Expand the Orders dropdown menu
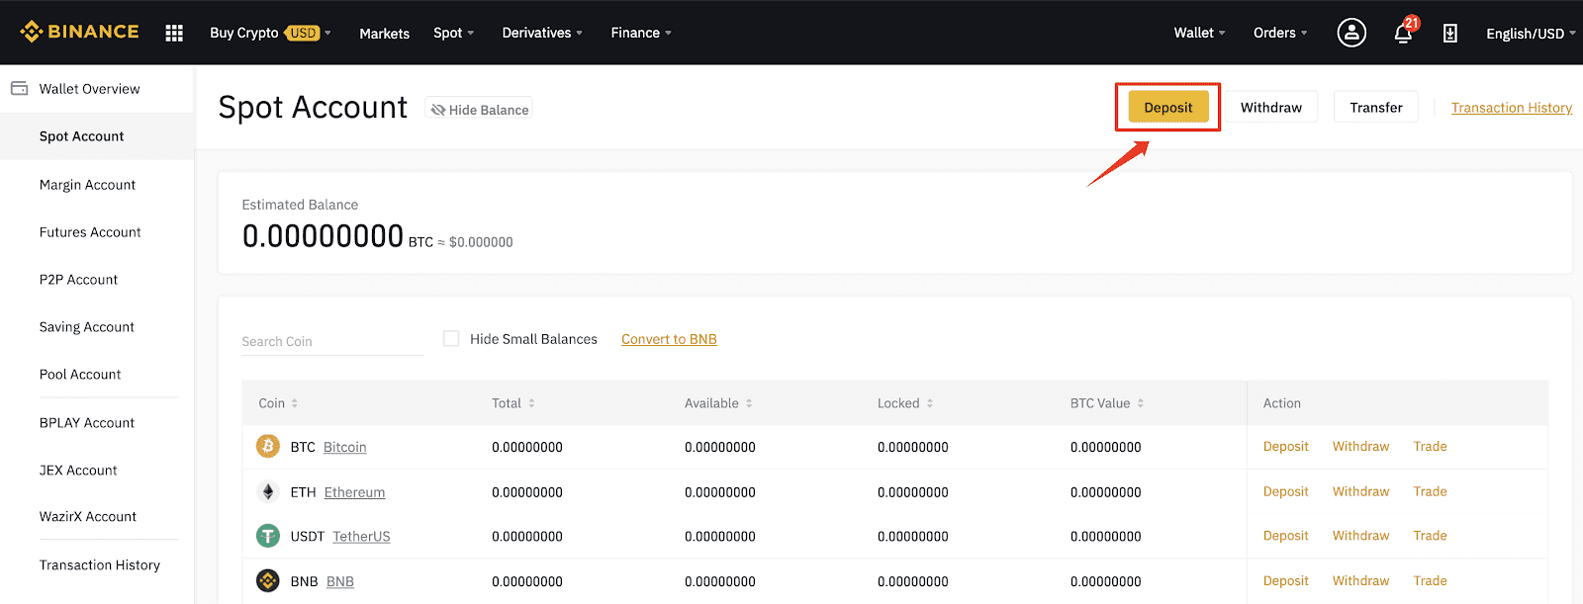 [1280, 33]
